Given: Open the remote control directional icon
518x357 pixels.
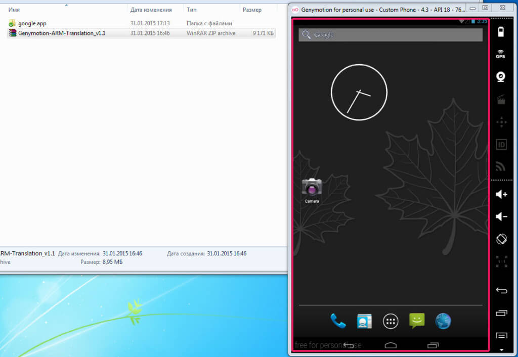Looking at the screenshot, I should (x=501, y=122).
